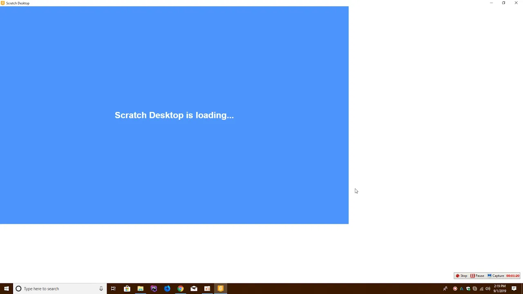The image size is (523, 294).
Task: Open the volume speaker tray icon
Action: pyautogui.click(x=488, y=289)
